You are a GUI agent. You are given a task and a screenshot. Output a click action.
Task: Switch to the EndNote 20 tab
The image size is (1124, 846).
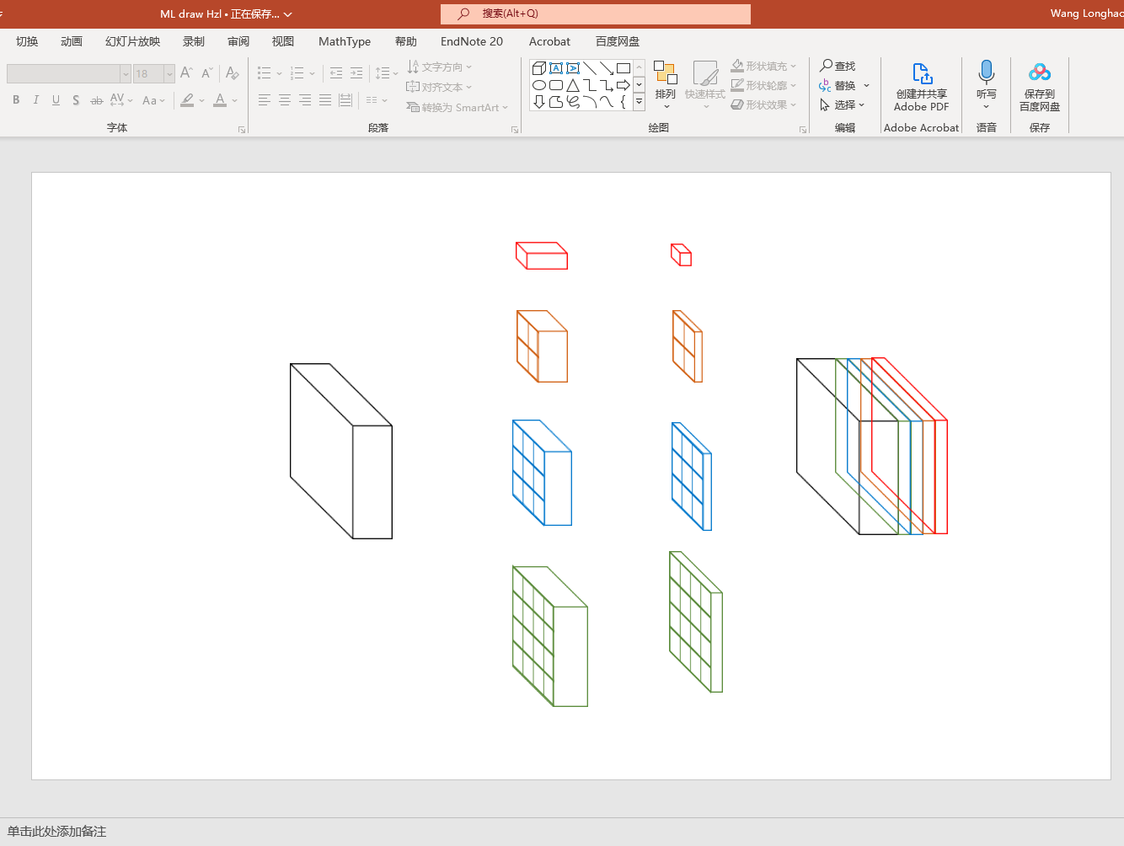coord(472,41)
